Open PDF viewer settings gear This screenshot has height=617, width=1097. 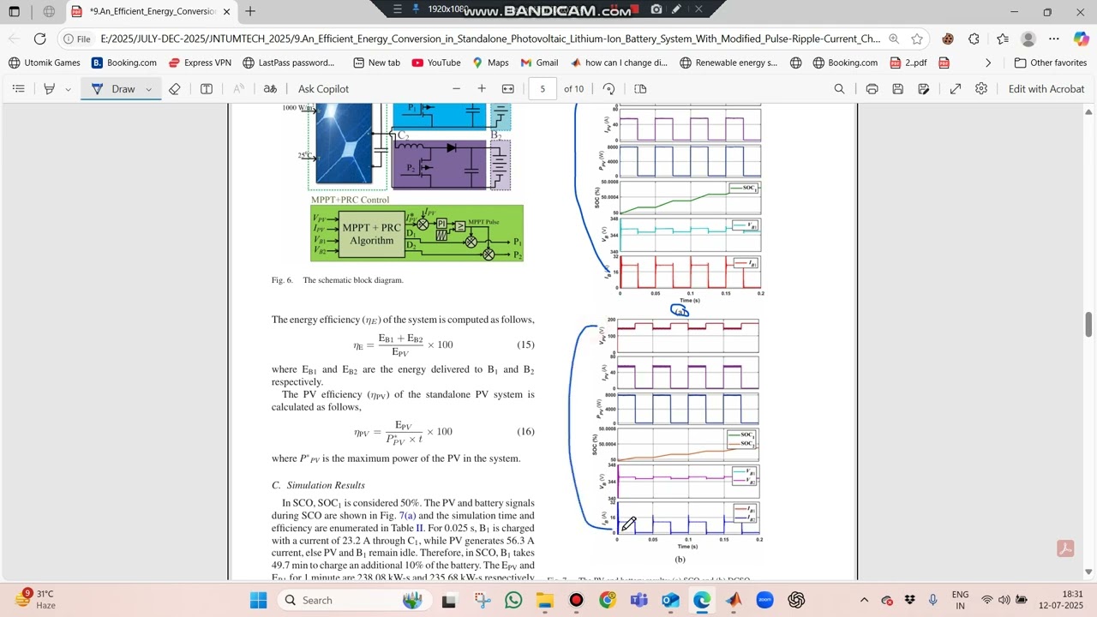(x=981, y=89)
